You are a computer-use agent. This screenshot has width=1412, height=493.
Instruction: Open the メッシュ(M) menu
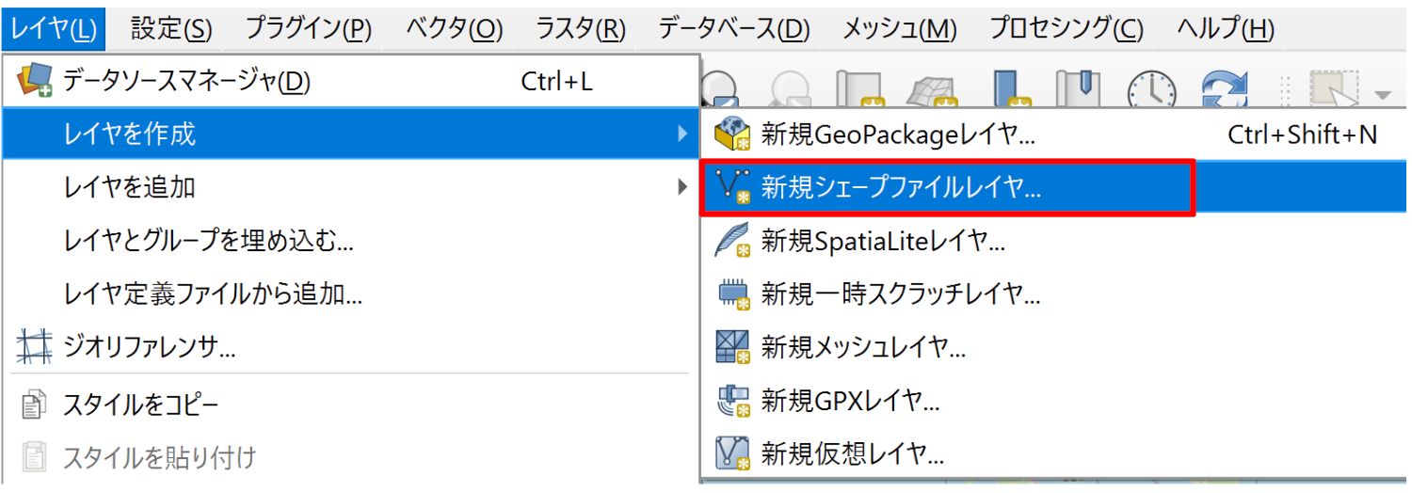click(x=899, y=28)
